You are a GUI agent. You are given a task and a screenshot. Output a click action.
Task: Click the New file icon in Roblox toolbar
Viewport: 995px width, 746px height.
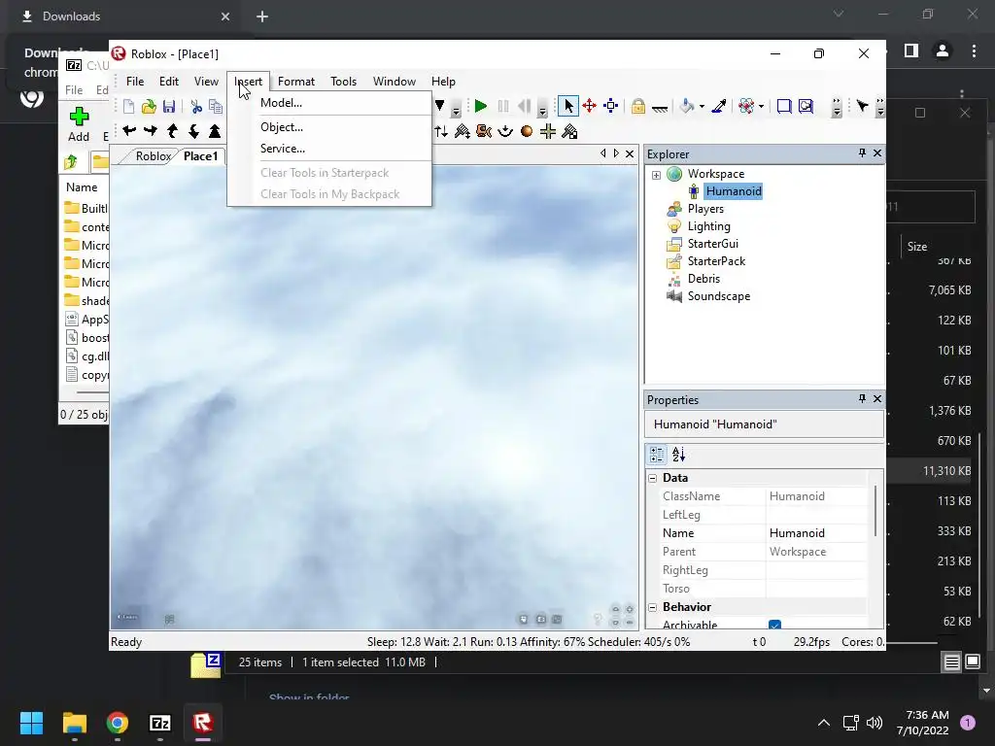click(129, 106)
